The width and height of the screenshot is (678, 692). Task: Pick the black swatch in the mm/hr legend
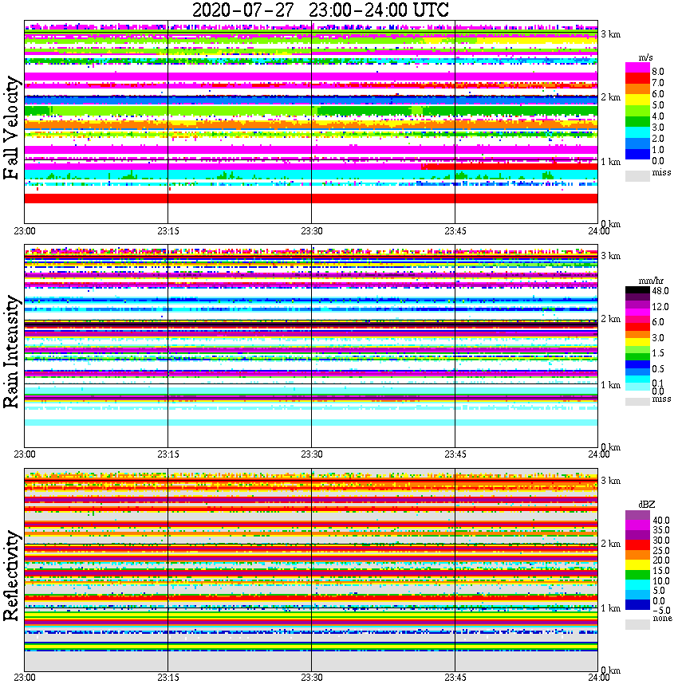(637, 290)
